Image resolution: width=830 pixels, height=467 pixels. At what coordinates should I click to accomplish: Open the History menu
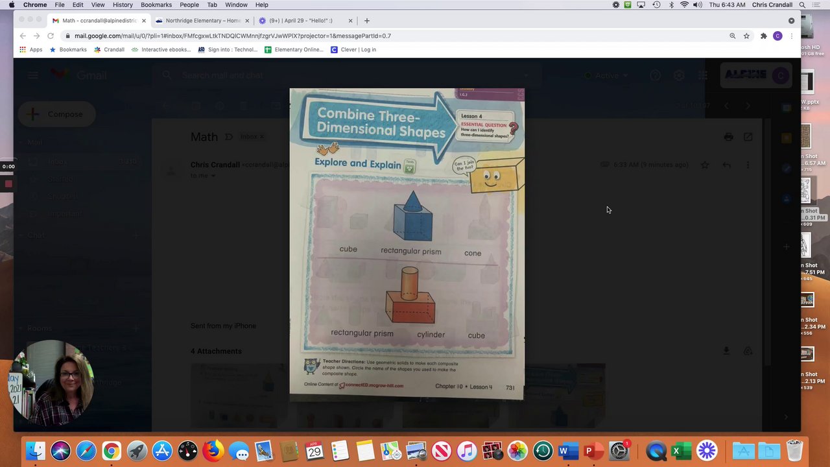point(123,5)
